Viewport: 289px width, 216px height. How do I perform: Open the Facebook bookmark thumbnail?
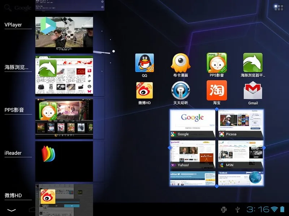click(x=241, y=178)
